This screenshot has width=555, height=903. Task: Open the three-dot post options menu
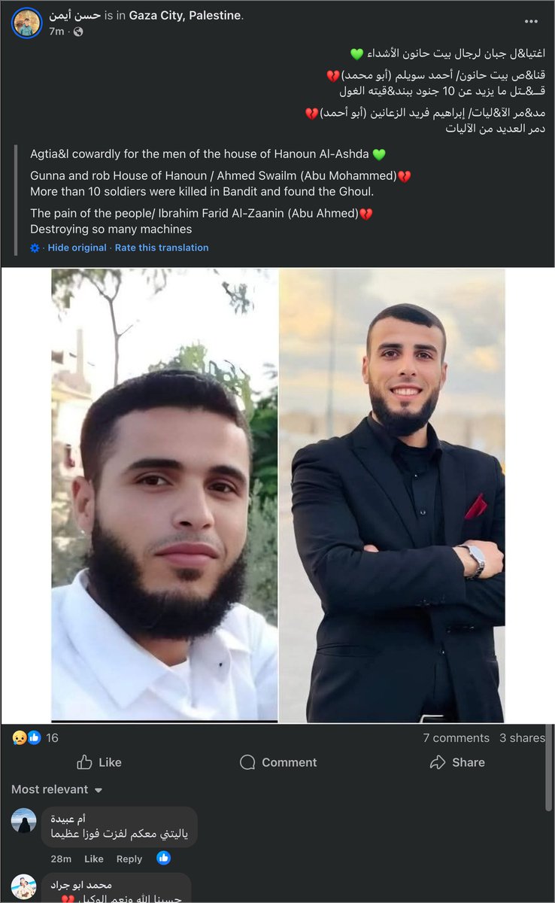tap(531, 22)
